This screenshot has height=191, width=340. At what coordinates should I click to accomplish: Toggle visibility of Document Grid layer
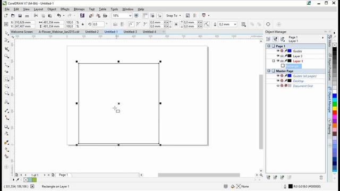point(278,86)
